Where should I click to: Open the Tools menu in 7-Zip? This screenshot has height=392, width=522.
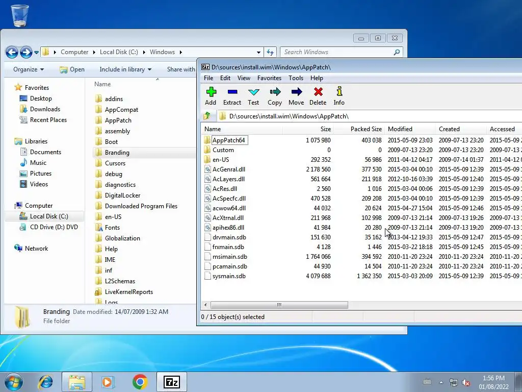tap(296, 78)
